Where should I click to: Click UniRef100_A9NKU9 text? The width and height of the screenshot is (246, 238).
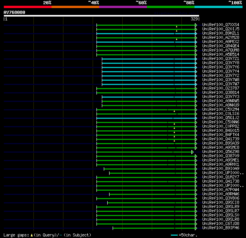point(221,105)
